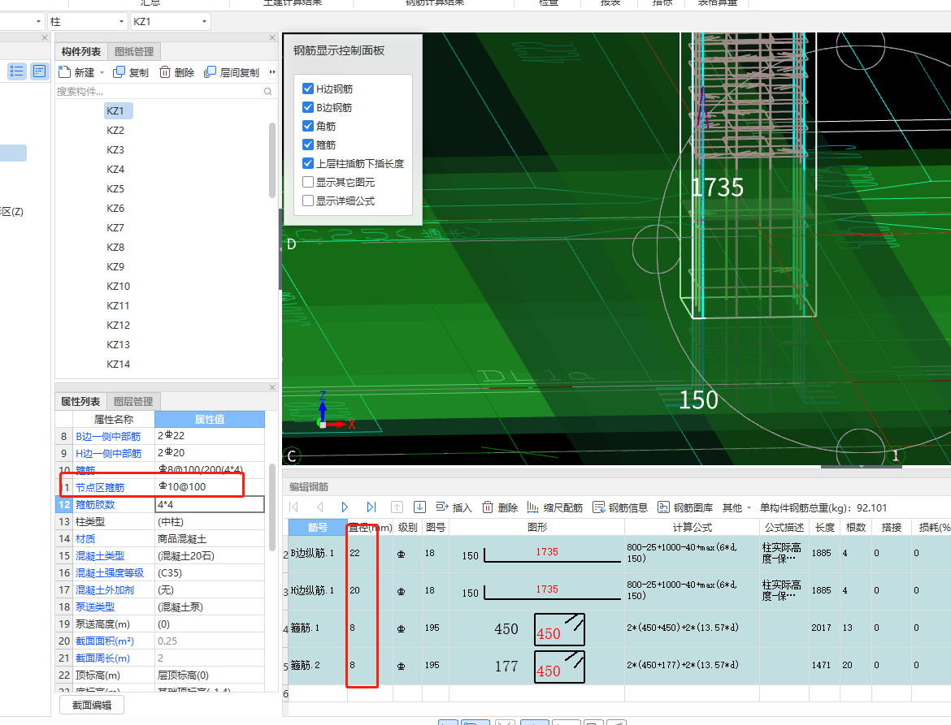Toggle 角筋 checkbox
This screenshot has height=725, width=951.
(x=308, y=126)
